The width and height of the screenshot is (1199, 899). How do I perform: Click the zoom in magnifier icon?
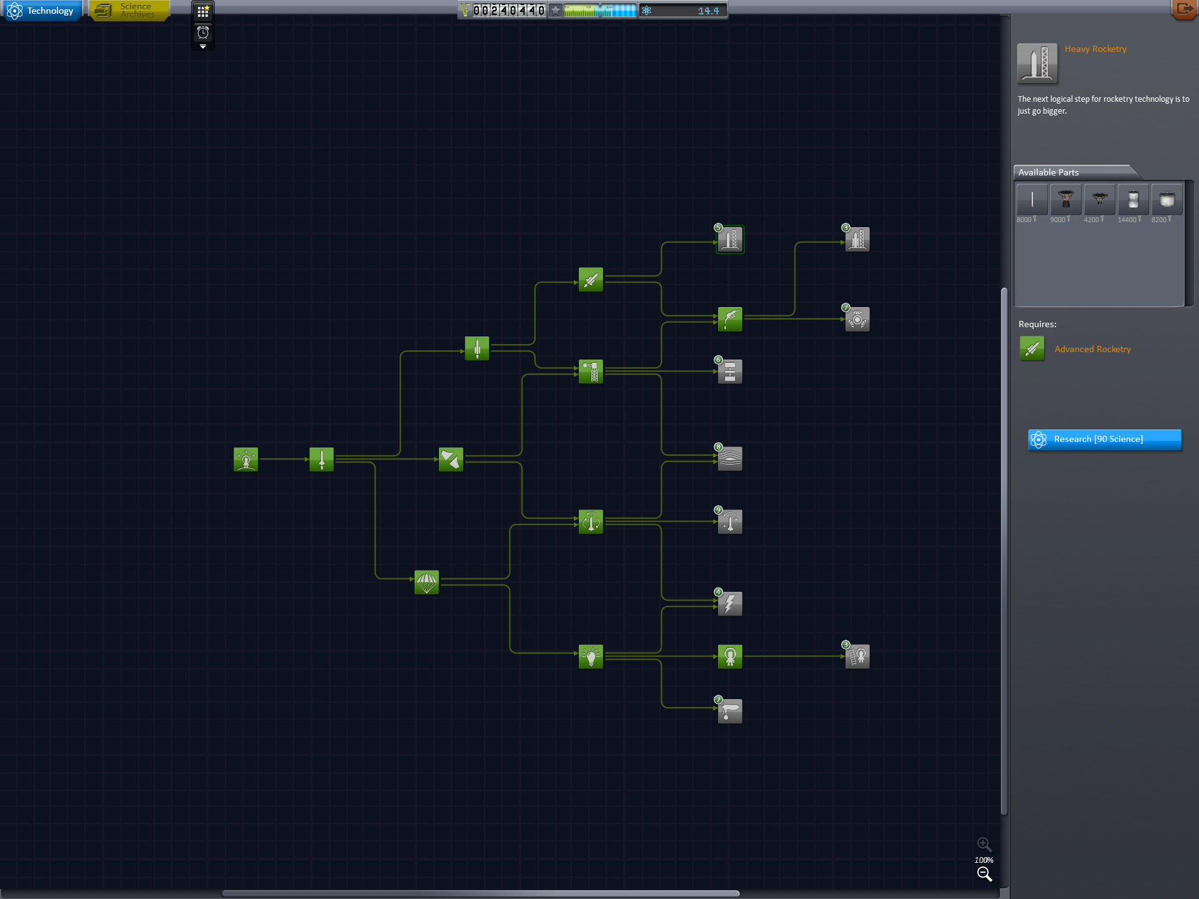coord(984,845)
